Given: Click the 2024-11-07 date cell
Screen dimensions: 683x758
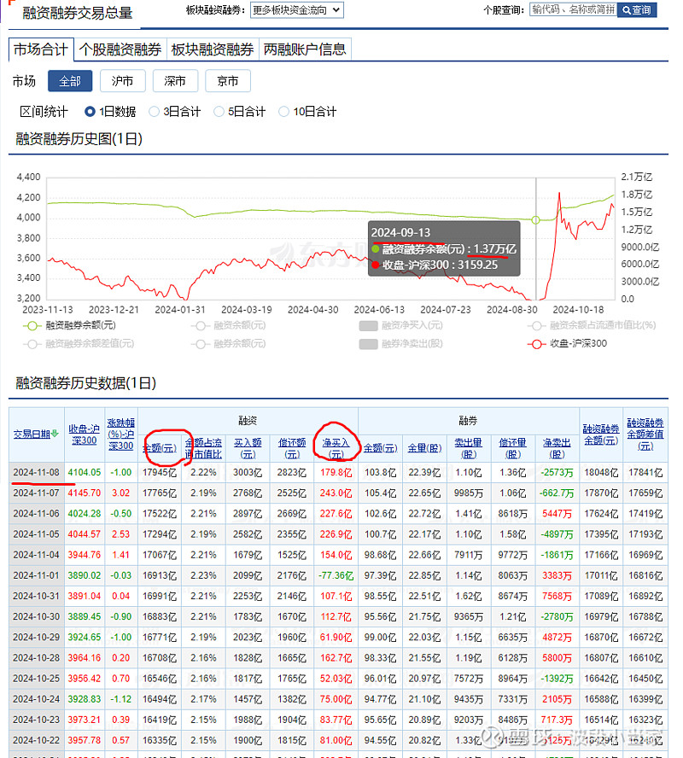Looking at the screenshot, I should click(x=36, y=493).
